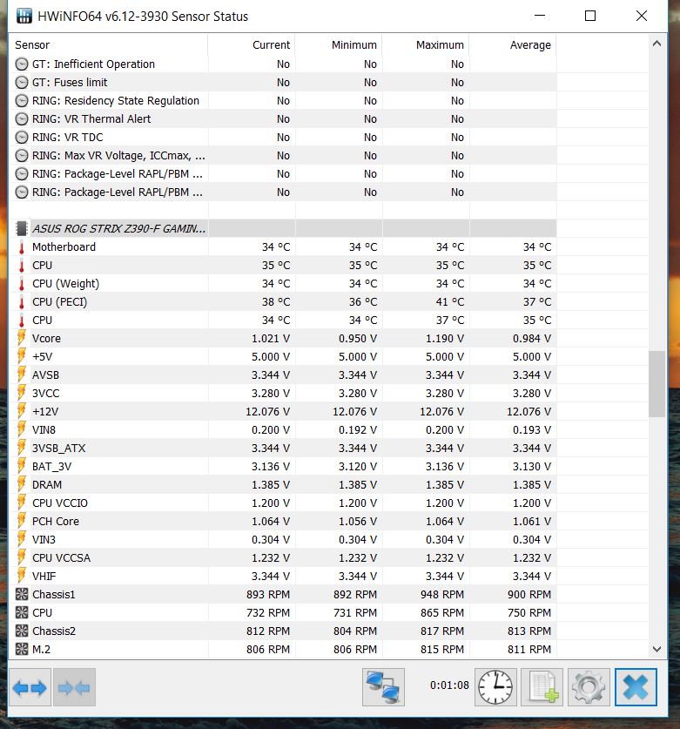
Task: Click the CPU (PECI) thermometer icon
Action: tap(22, 301)
